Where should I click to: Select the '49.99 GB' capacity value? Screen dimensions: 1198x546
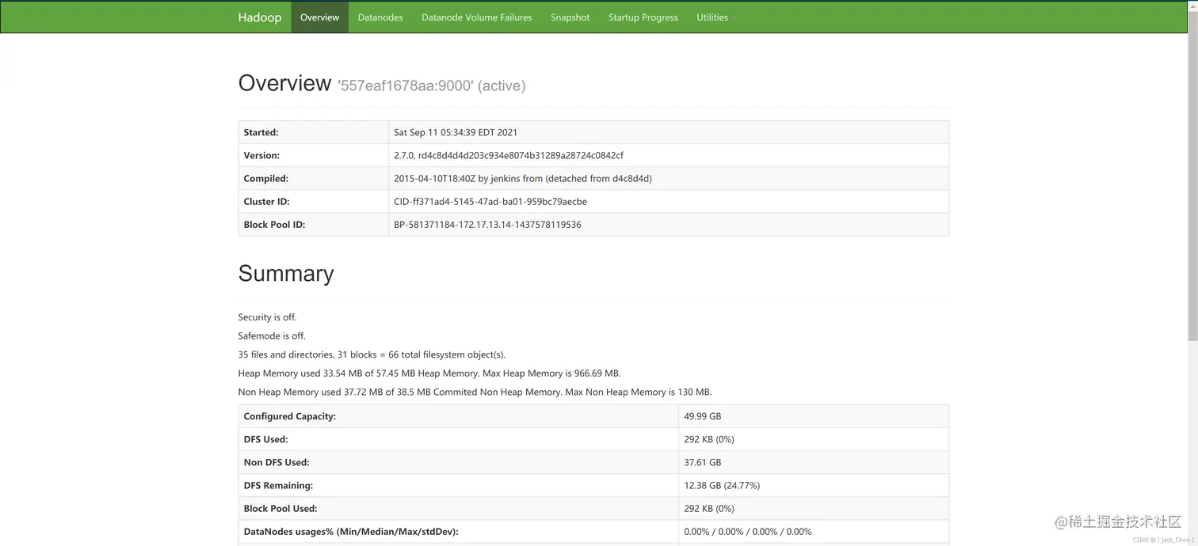pyautogui.click(x=703, y=415)
